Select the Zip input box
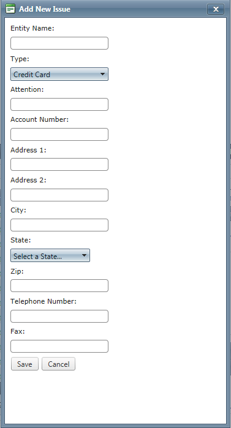 pyautogui.click(x=59, y=285)
